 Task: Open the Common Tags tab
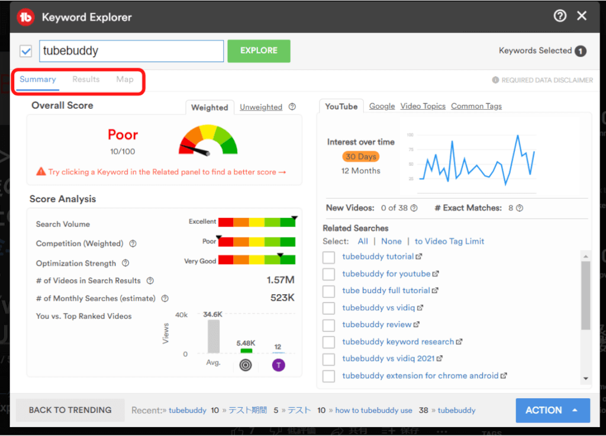[x=476, y=106]
